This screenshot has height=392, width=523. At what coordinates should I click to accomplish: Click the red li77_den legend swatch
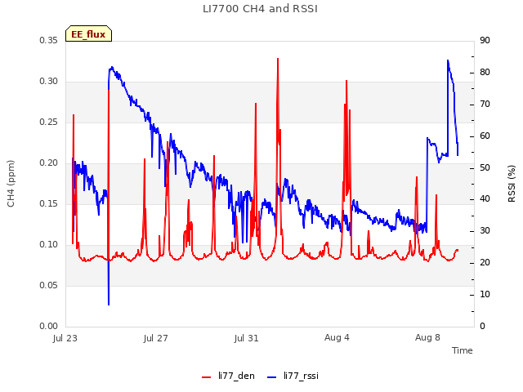click(207, 377)
